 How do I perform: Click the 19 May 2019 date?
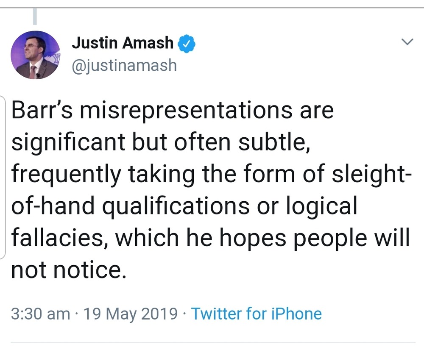click(131, 314)
